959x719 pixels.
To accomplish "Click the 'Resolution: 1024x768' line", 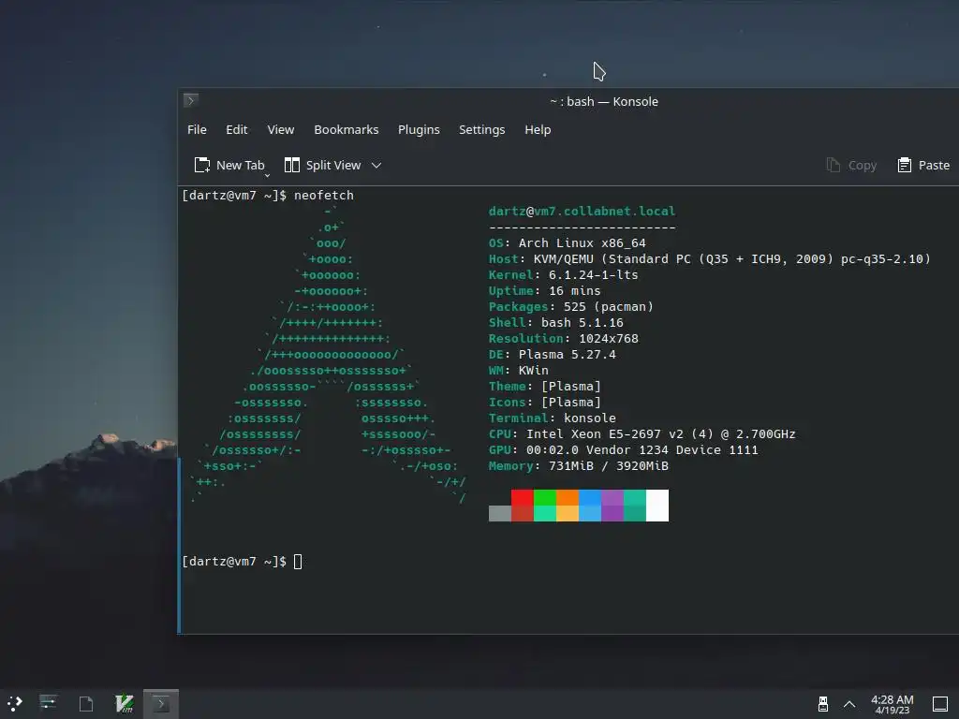I will click(x=563, y=338).
